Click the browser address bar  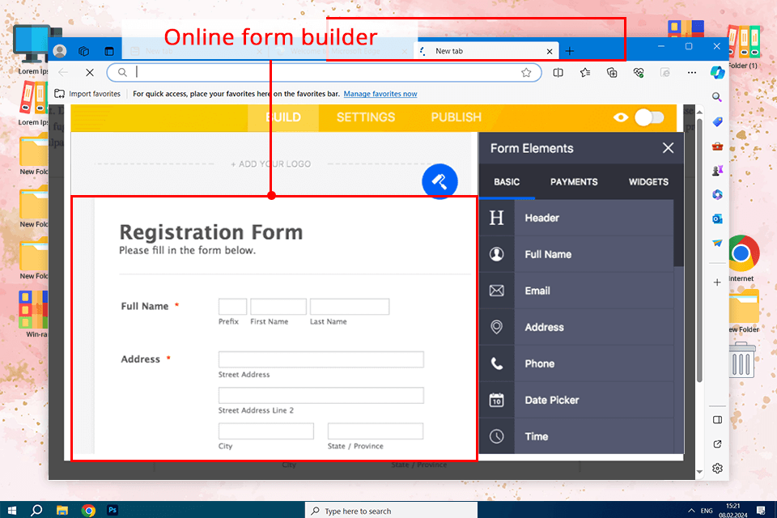tap(325, 72)
